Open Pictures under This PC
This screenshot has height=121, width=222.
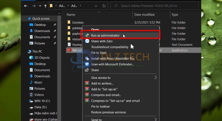(40, 89)
